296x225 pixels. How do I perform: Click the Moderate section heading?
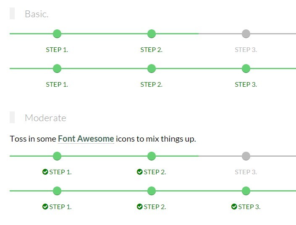tap(45, 118)
